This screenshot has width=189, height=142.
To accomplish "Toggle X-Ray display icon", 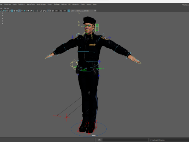I will coord(44,11).
